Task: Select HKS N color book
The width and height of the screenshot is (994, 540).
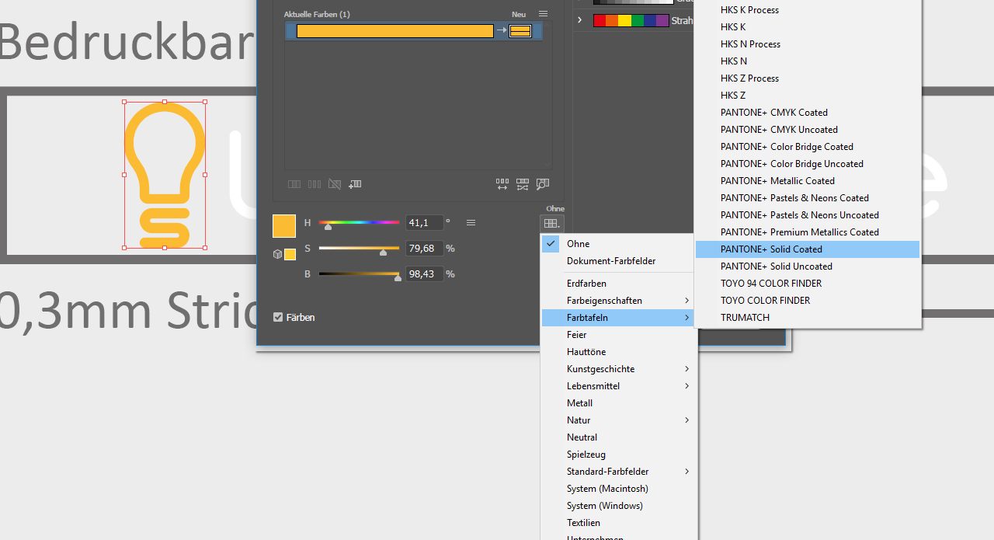Action: tap(808, 61)
